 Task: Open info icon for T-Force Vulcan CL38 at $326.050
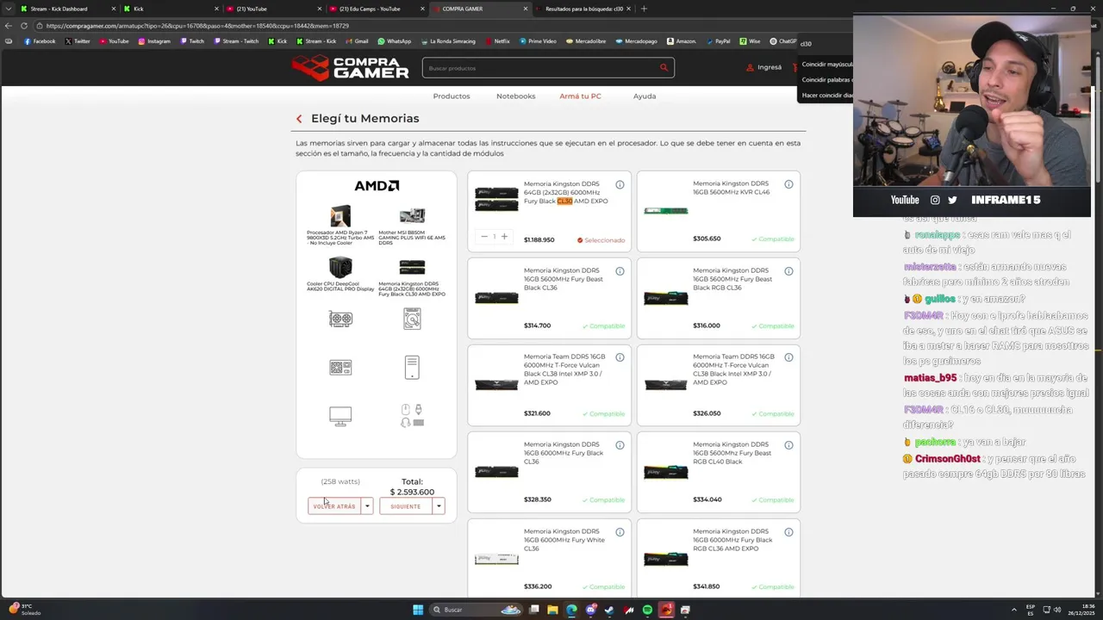point(788,357)
